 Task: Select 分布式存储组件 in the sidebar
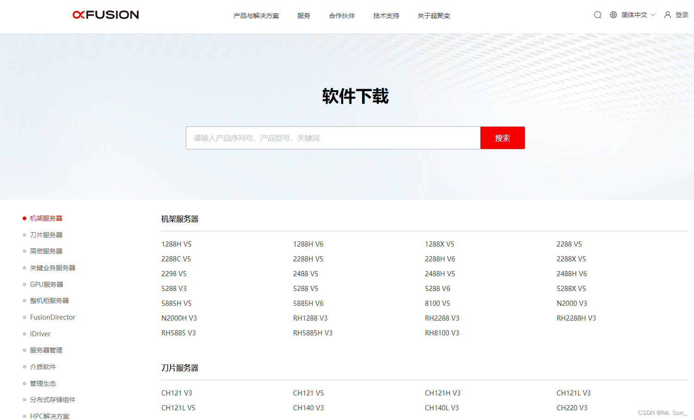coord(53,400)
